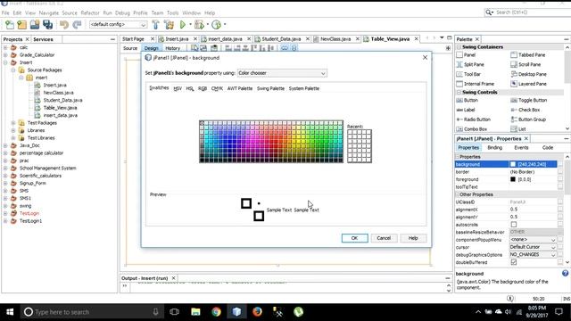Open the cursor property dropdown

[x=533, y=247]
